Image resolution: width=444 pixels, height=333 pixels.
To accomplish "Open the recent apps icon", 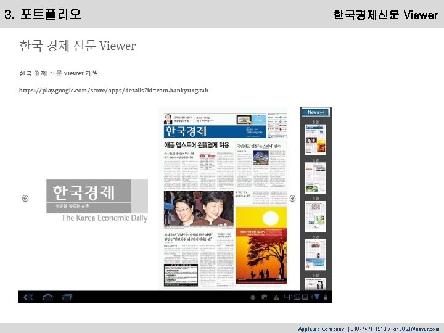I will pos(67,297).
